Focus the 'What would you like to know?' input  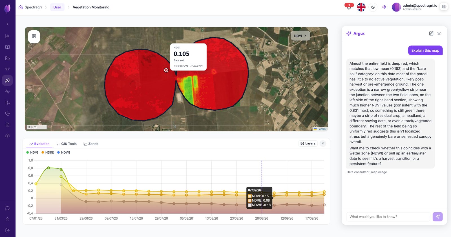tap(388, 217)
